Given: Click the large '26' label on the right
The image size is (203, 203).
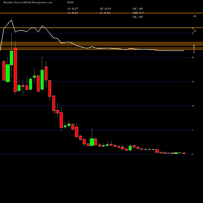Looking at the screenshot, I should 194,16.
